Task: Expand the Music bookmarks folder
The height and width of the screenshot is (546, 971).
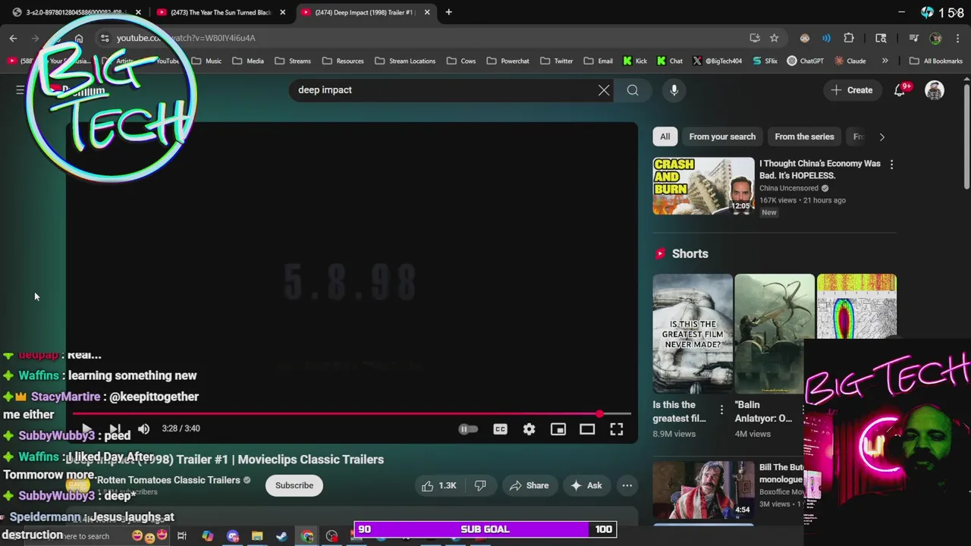Action: pyautogui.click(x=206, y=61)
